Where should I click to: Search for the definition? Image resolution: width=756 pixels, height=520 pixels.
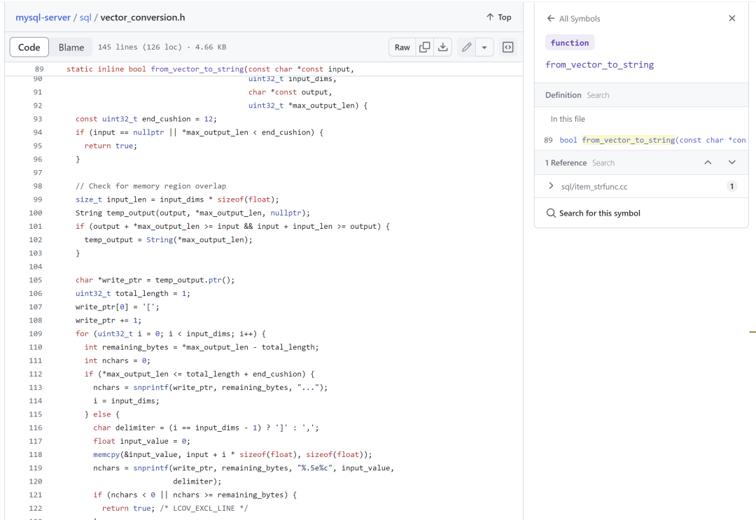coord(598,95)
